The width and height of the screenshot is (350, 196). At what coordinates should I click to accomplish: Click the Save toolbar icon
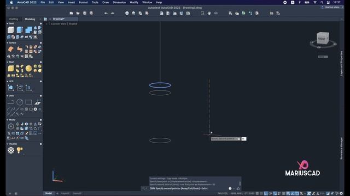(85, 13)
